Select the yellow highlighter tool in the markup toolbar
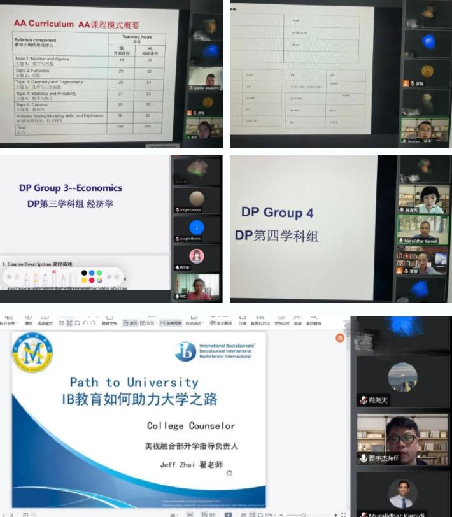 click(36, 280)
